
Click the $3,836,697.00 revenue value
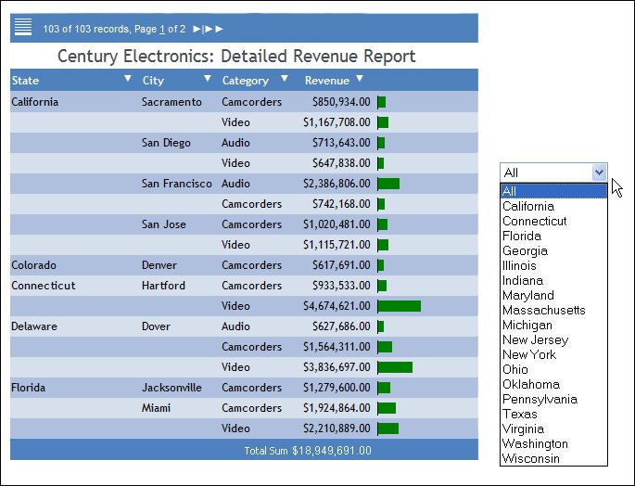[x=337, y=367]
